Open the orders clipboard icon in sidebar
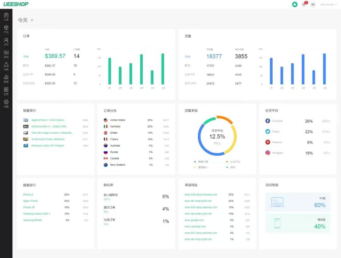The height and width of the screenshot is (258, 341). (x=6, y=16)
